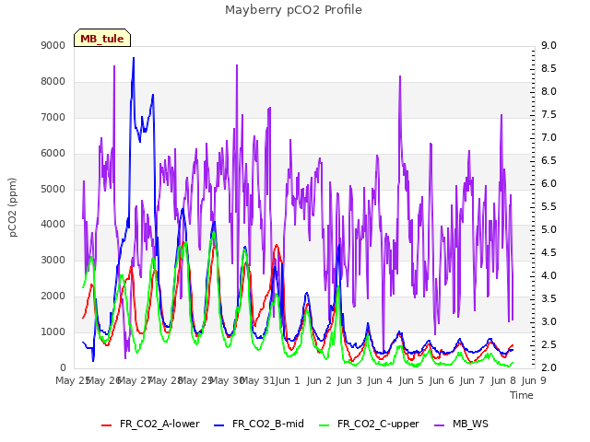Click the 6.5 tick on right axis

click(549, 160)
